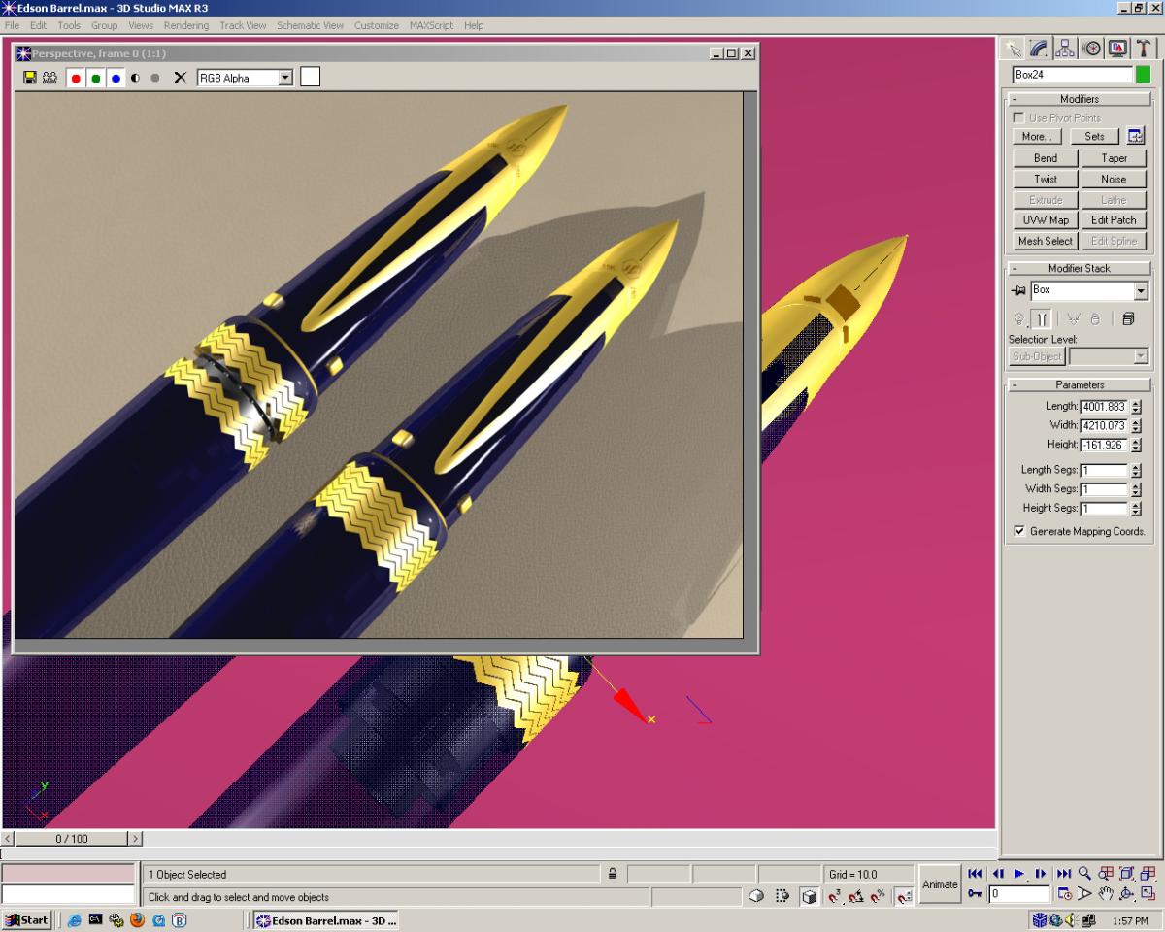Screen dimensions: 1165x932
Task: Expand the Box modifier stack dropdown
Action: [1141, 290]
